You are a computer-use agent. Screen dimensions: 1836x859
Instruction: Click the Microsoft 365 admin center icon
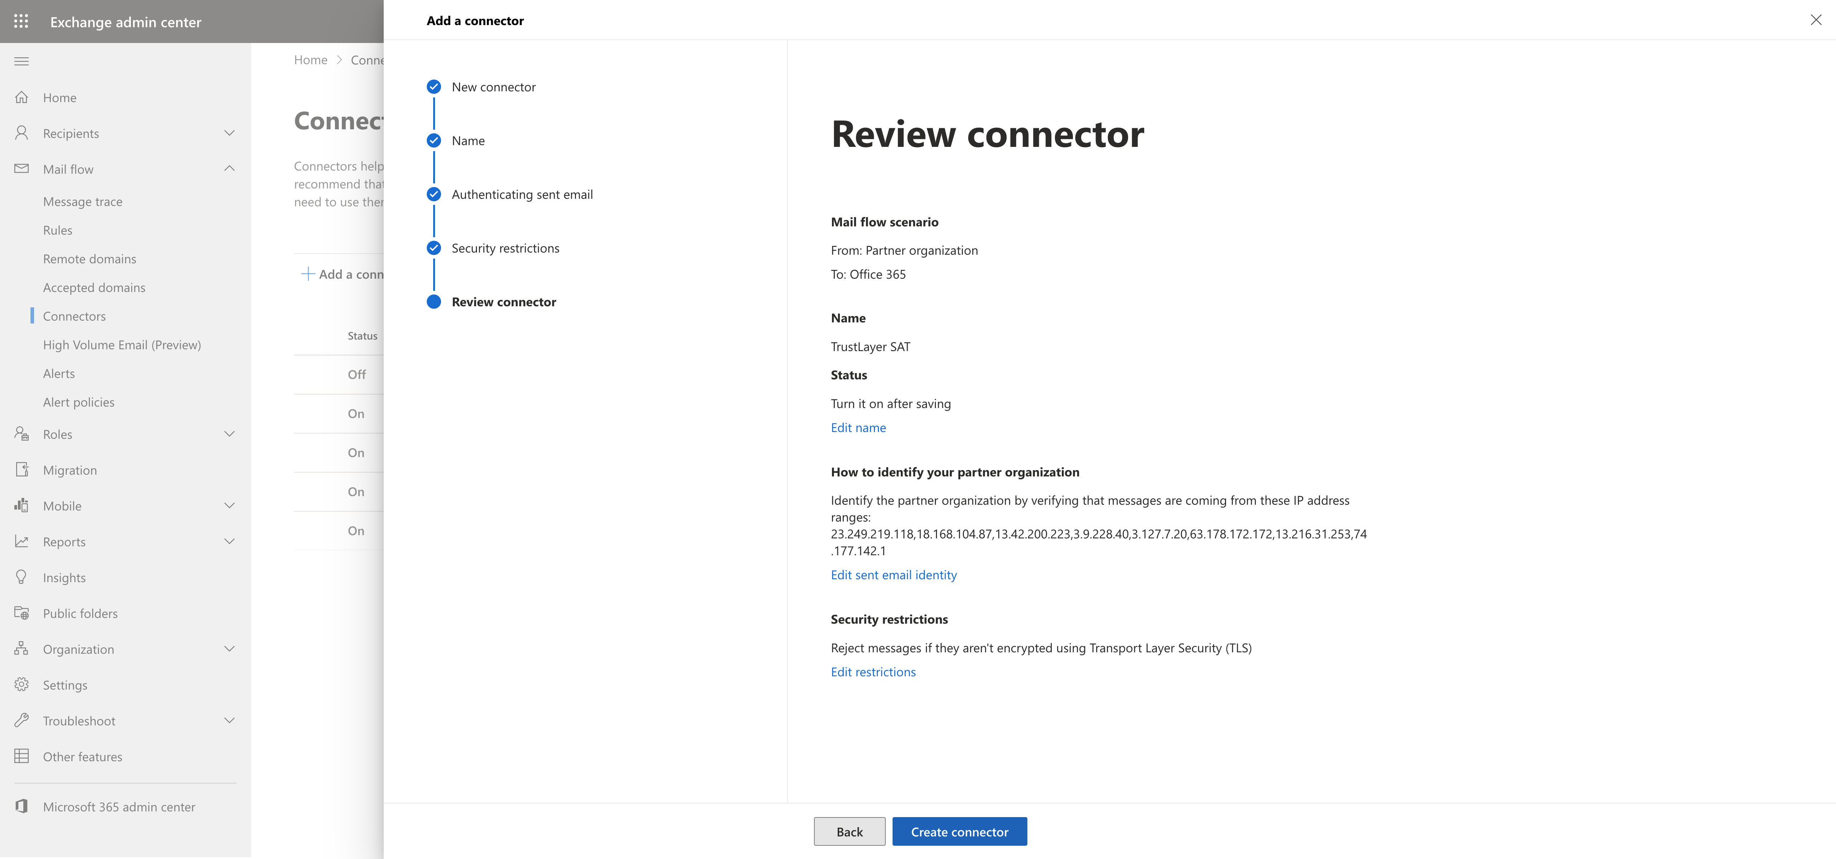tap(22, 806)
